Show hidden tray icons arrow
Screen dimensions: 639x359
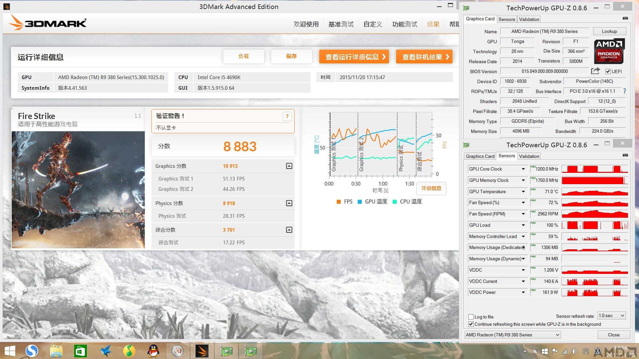(525, 351)
